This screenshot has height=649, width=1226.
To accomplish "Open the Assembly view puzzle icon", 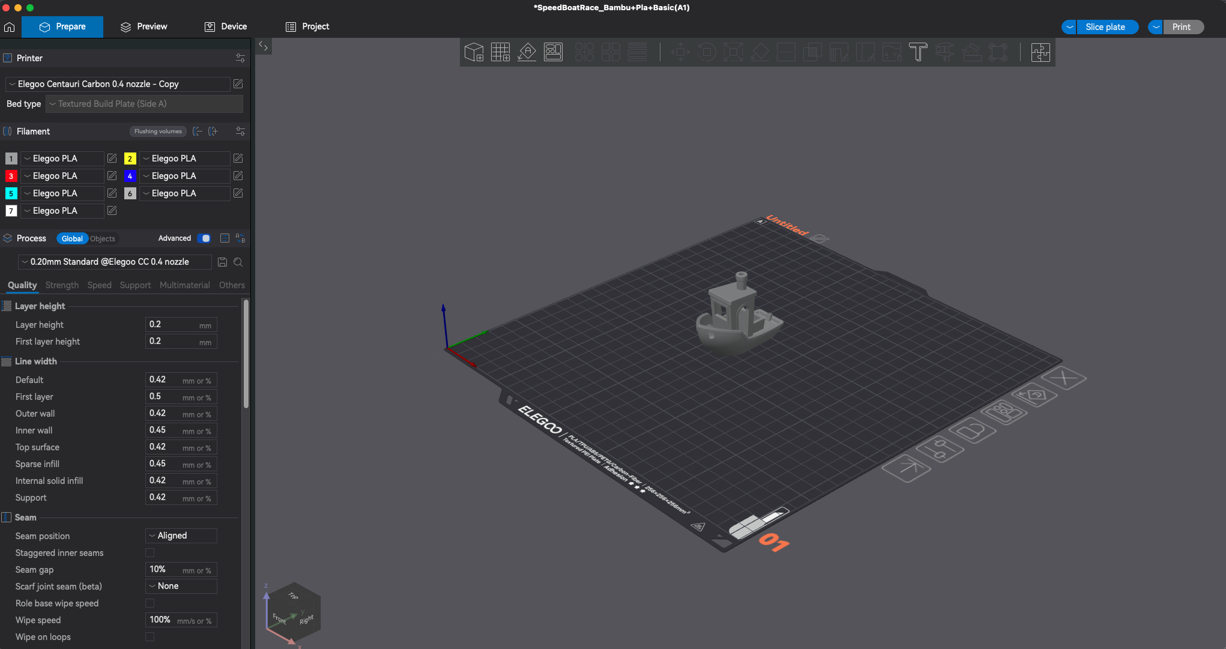I will point(1040,52).
